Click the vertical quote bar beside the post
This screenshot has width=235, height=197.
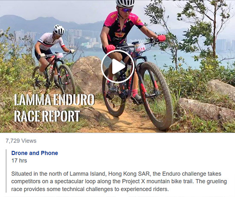(x=6, y=171)
